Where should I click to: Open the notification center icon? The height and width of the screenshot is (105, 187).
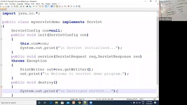click(x=155, y=103)
